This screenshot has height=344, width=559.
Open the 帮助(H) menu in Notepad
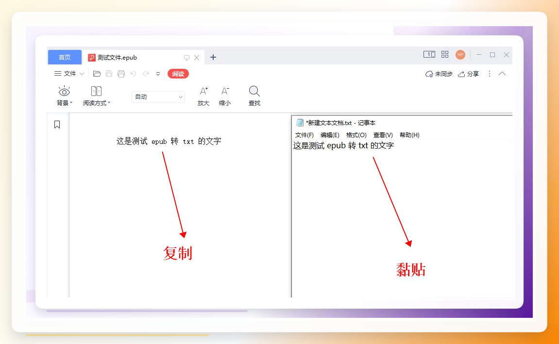[x=409, y=135]
